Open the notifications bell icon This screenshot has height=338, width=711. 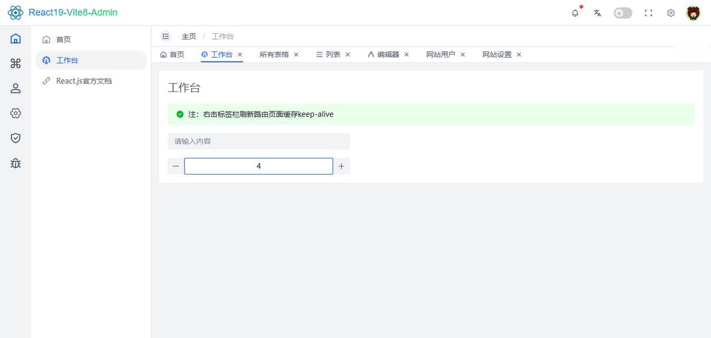point(575,13)
